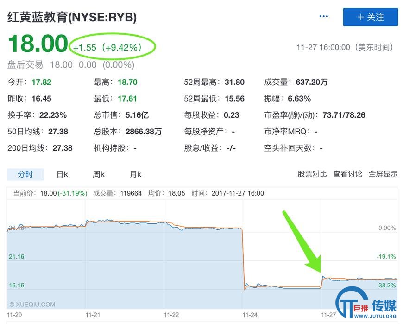Screen dimensions: 403x324
Task: Click the 50日均线 value 27.38
Action: [x=58, y=132]
